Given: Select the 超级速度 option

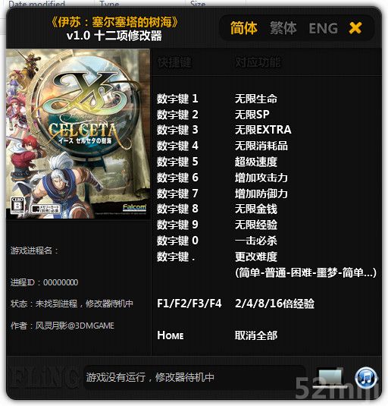Looking at the screenshot, I should coord(256,162).
